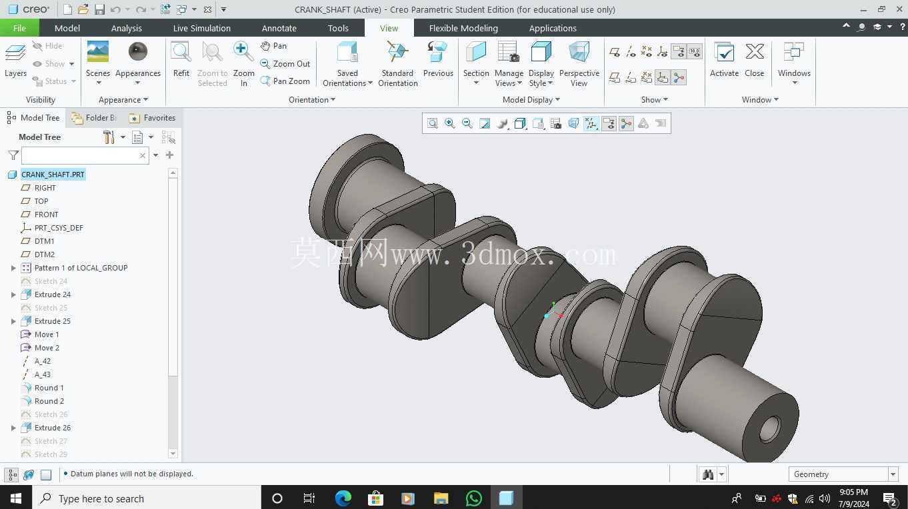Go to the Annotate tab
Screen dimensions: 908x509
[x=279, y=28]
